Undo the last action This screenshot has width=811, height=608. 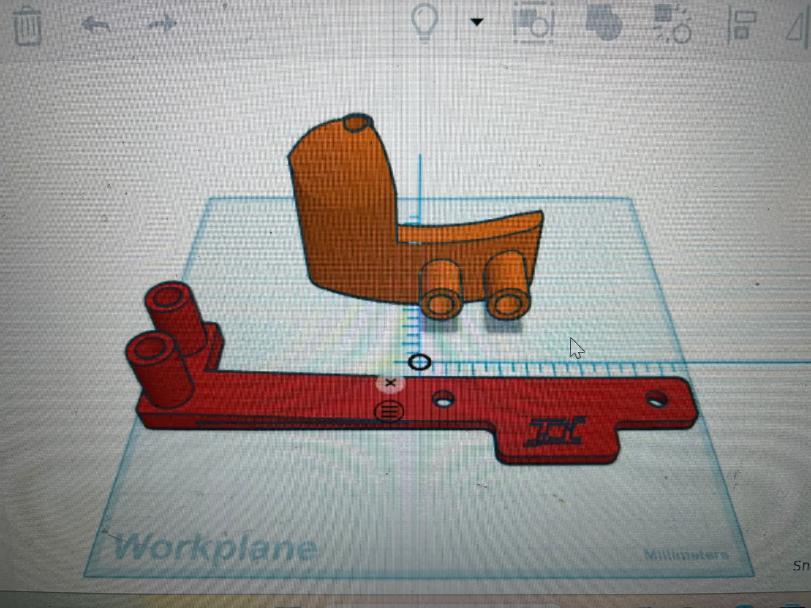[x=96, y=24]
